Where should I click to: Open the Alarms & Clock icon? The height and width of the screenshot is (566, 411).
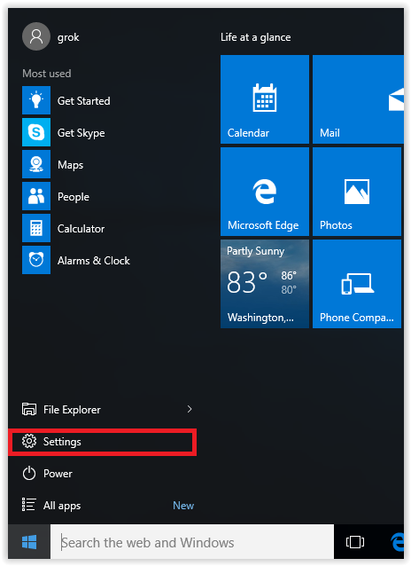click(36, 260)
